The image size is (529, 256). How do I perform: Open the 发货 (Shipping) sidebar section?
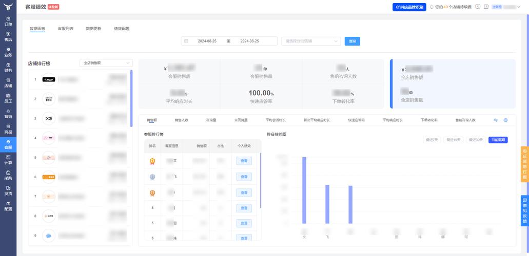8,190
